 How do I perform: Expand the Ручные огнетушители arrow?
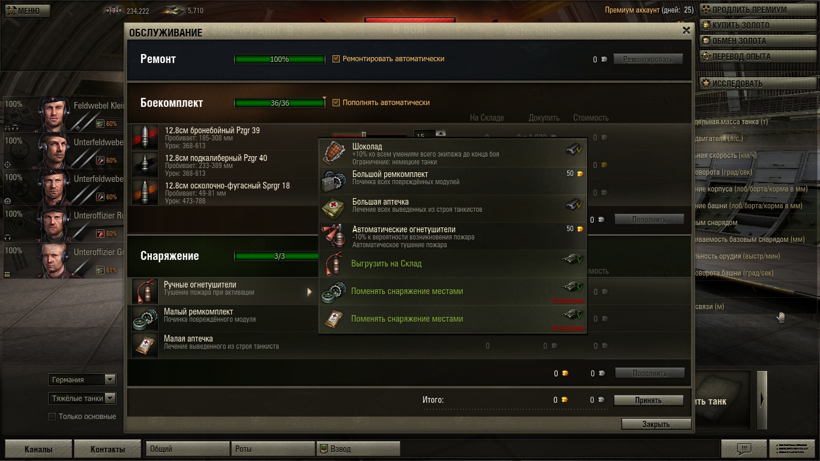[x=309, y=292]
